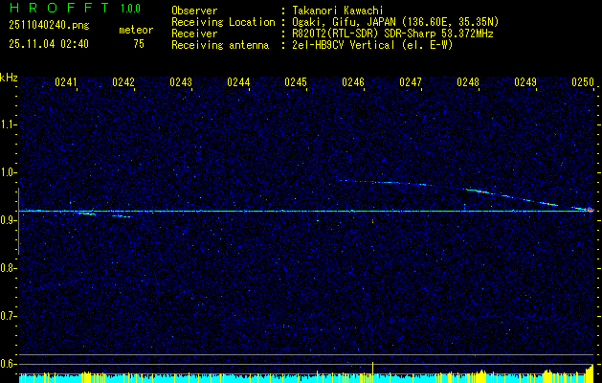The image size is (602, 383).
Task: Click the Ogaki, Gifu, JAPAN location text
Action: (395, 22)
